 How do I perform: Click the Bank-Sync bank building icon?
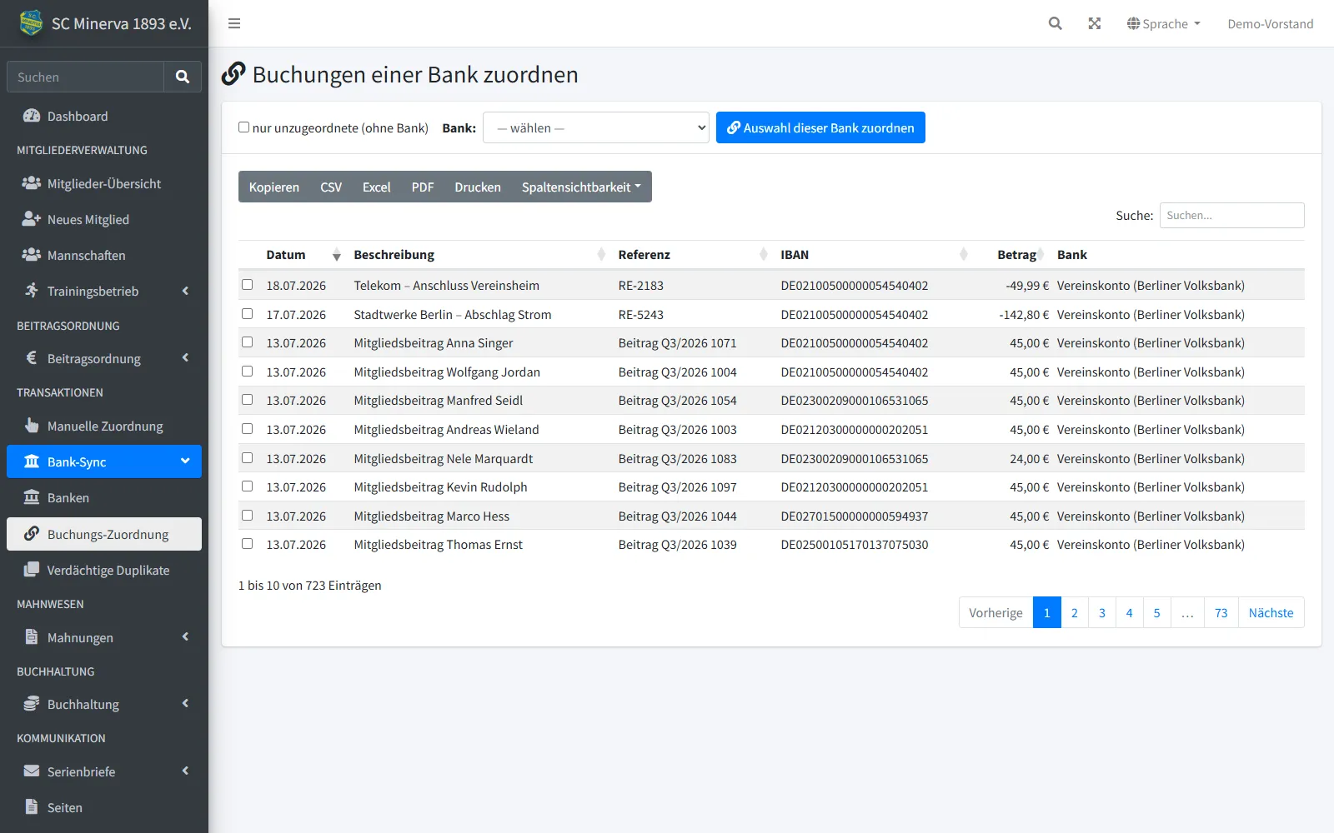pos(32,461)
